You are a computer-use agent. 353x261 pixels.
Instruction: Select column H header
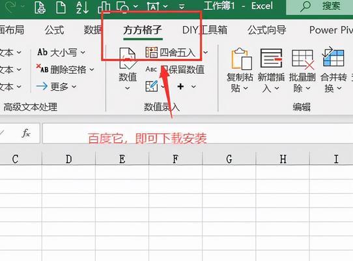[x=283, y=159]
